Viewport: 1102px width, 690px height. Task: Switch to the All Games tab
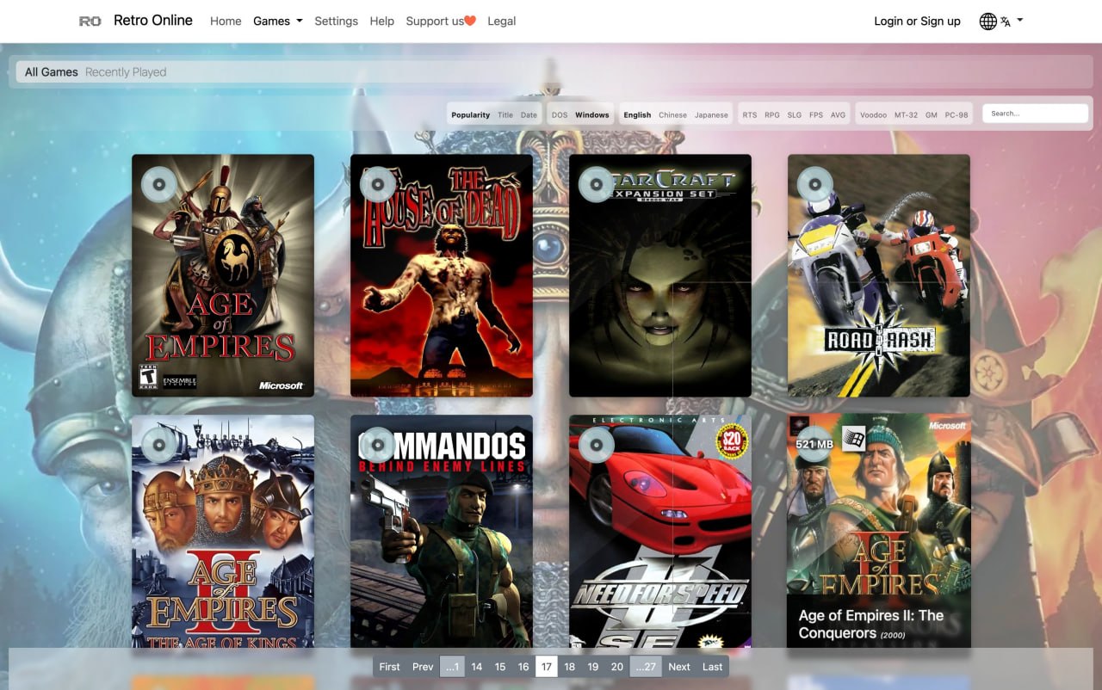[52, 72]
